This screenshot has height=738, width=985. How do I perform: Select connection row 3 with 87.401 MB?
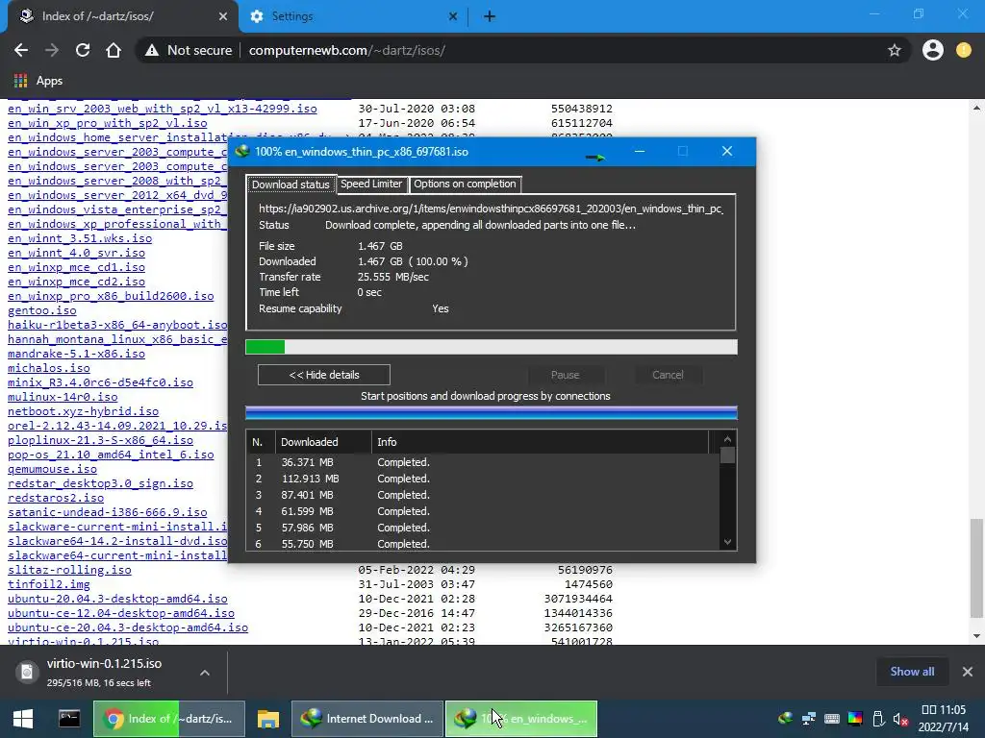(x=484, y=495)
